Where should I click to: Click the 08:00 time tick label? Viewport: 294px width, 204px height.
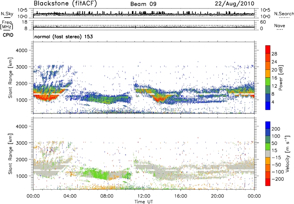coord(107,196)
